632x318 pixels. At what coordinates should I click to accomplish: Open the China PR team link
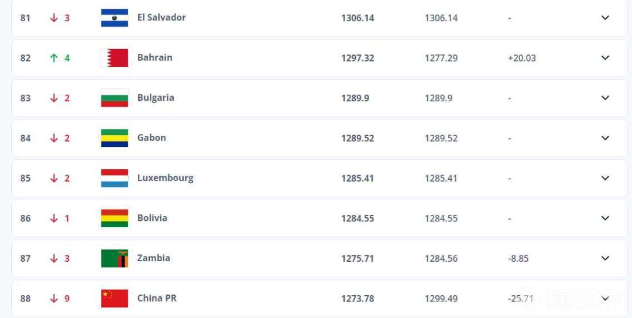tap(157, 298)
